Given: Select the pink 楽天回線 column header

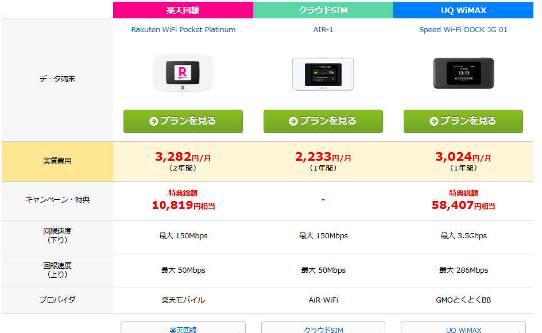Looking at the screenshot, I should (183, 10).
